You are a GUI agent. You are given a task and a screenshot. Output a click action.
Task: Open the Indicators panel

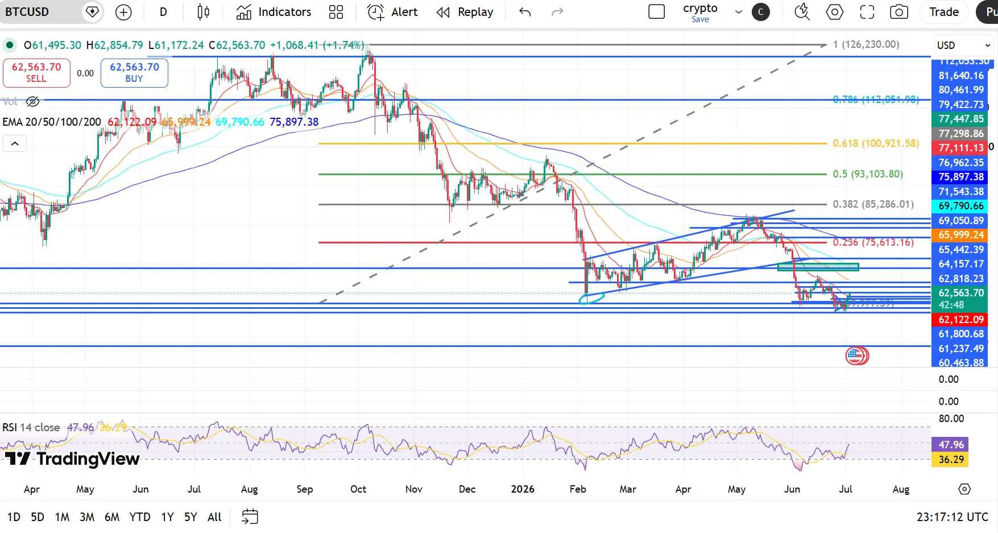click(274, 12)
